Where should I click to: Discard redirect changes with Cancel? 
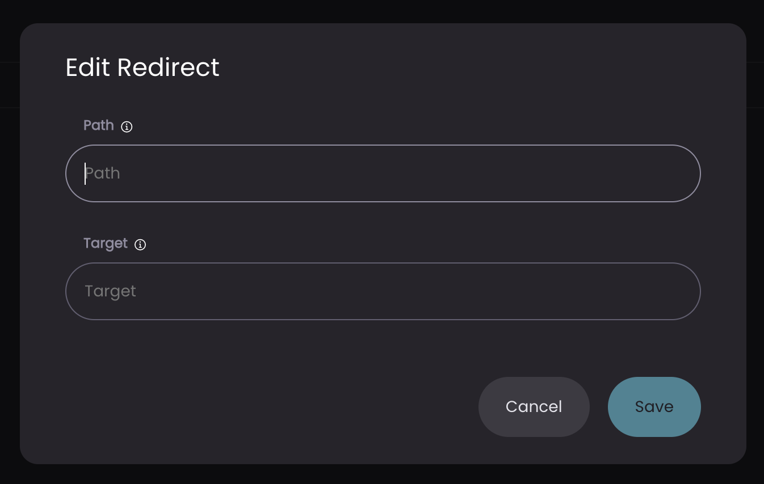(x=534, y=407)
